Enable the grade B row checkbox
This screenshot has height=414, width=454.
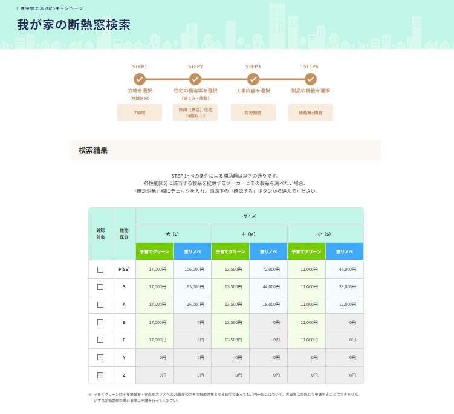pyautogui.click(x=100, y=322)
